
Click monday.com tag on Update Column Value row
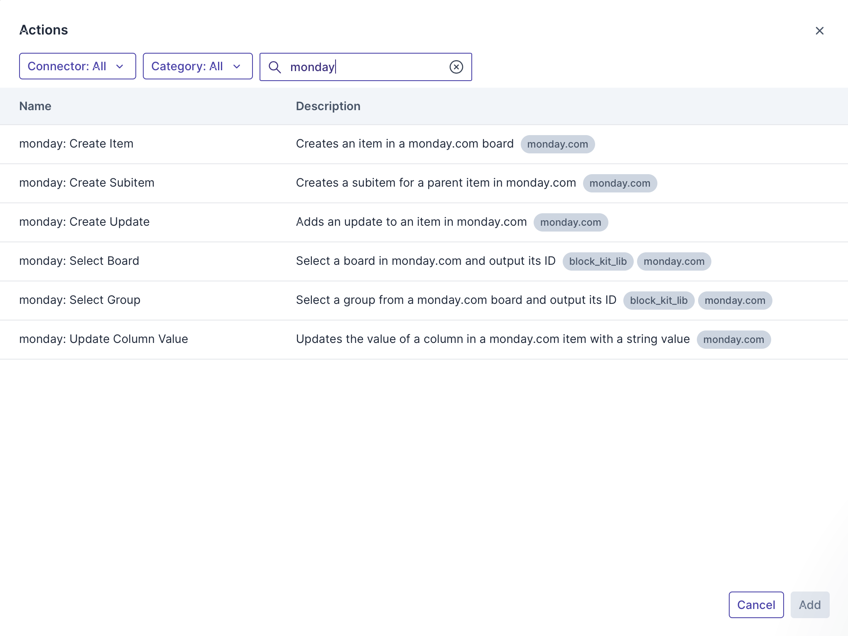pyautogui.click(x=733, y=340)
